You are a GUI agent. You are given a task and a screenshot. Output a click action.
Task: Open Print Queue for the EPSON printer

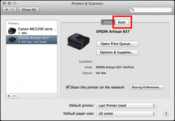click(117, 44)
